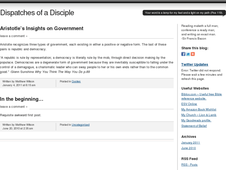Open the Quotes category
Viewport: 226px width, 170px height.
pyautogui.click(x=76, y=81)
